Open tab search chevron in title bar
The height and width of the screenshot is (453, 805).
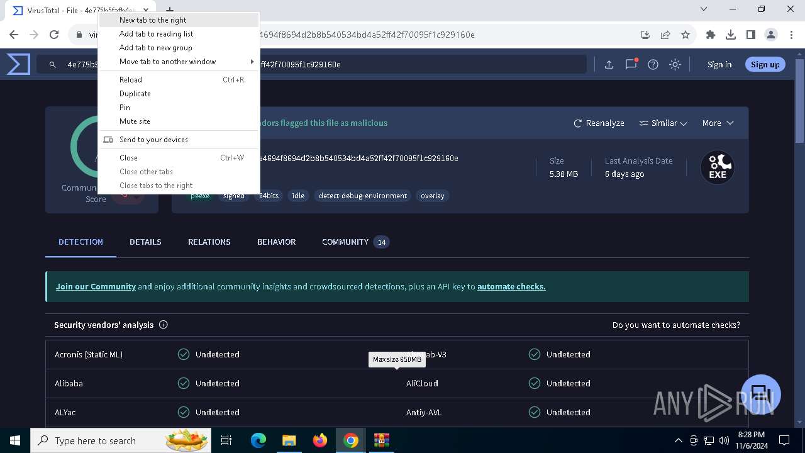[704, 9]
